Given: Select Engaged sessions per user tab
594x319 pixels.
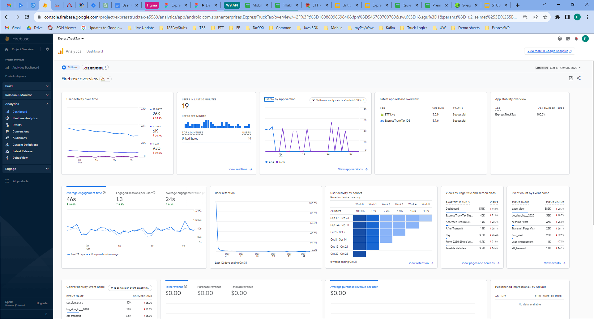Looking at the screenshot, I should 135,198.
